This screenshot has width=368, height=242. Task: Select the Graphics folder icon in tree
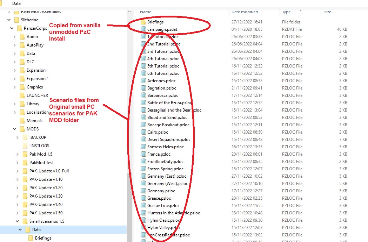(22, 87)
